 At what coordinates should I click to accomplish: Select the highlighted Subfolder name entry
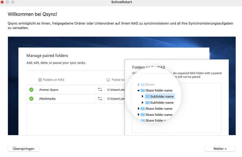tap(160, 97)
